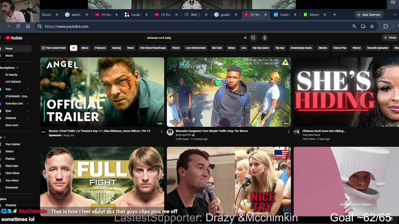Close the 'Locals' browser tab
Screen dimensions: 399x224
(147, 15)
